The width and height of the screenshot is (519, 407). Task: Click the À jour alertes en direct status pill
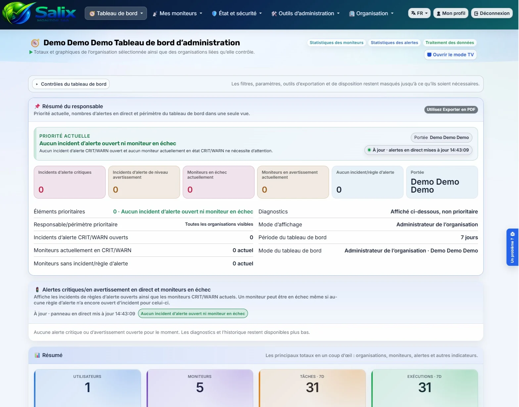418,150
